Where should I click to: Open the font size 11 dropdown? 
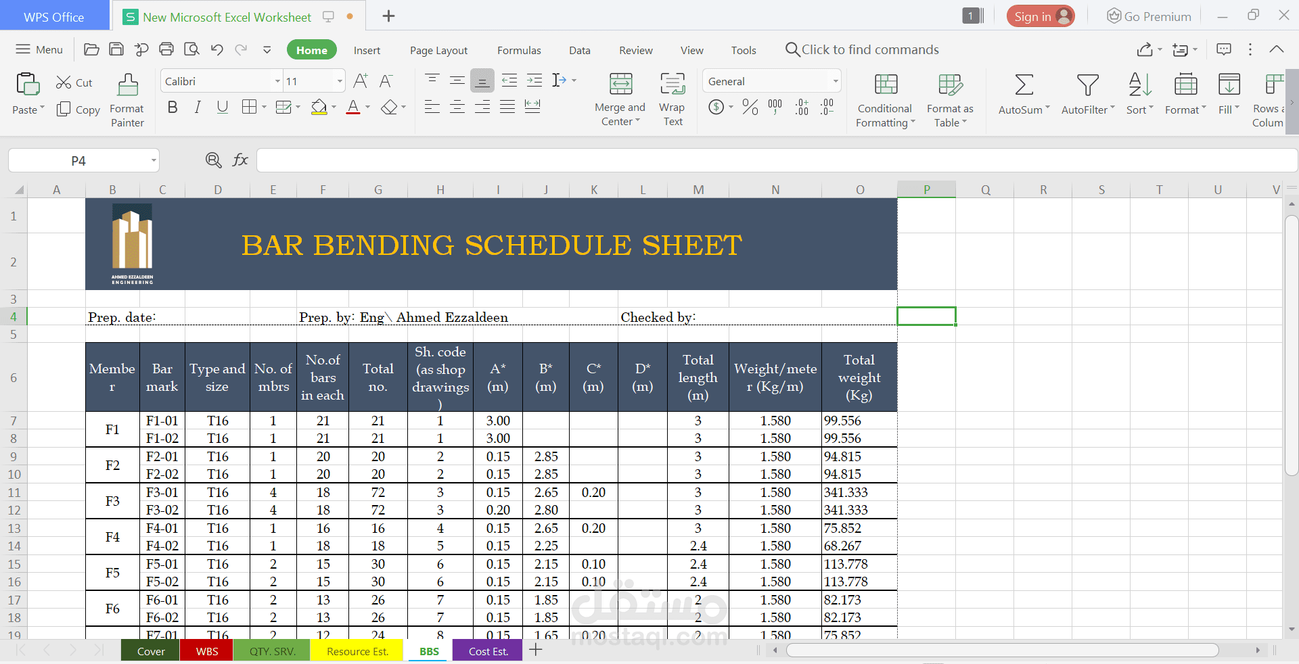tap(340, 81)
